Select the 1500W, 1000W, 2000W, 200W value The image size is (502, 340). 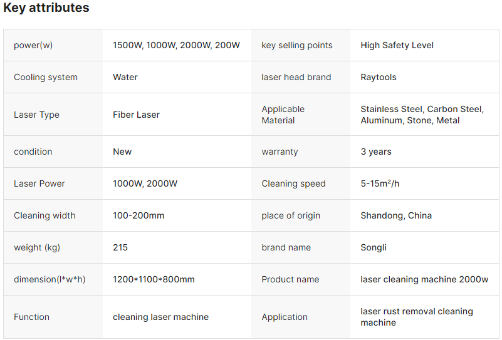coord(176,45)
